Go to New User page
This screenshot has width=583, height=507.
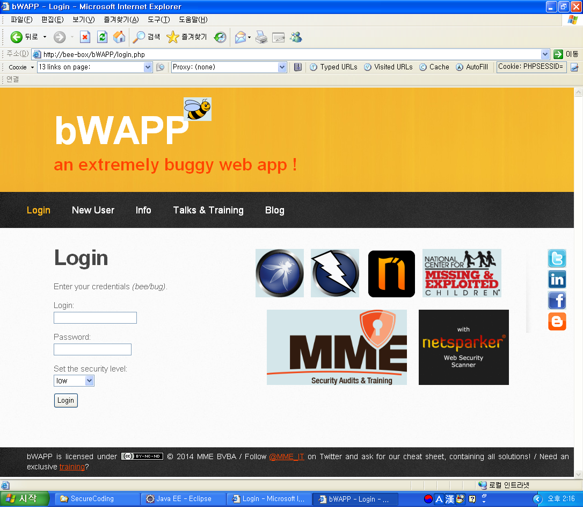coord(93,210)
